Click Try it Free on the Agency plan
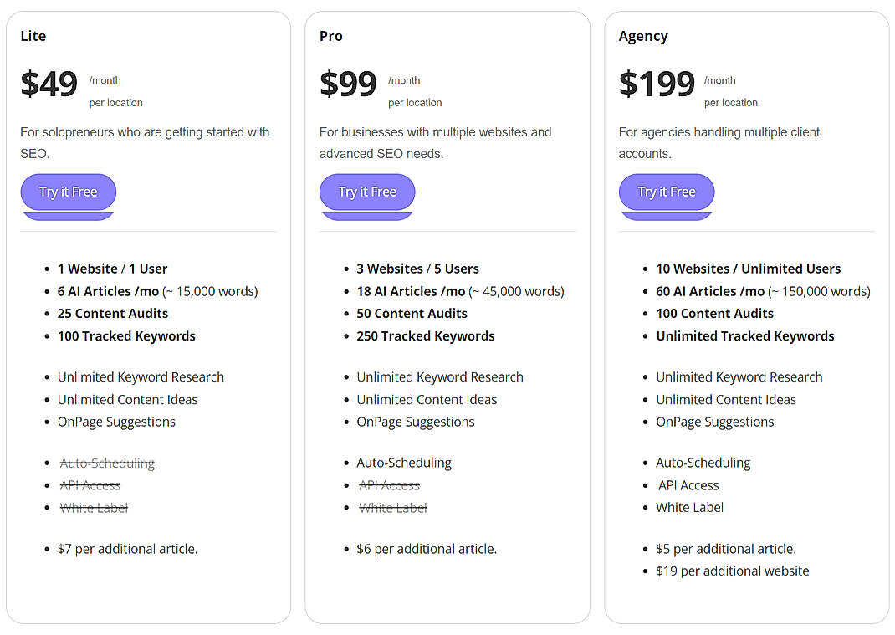 tap(666, 192)
